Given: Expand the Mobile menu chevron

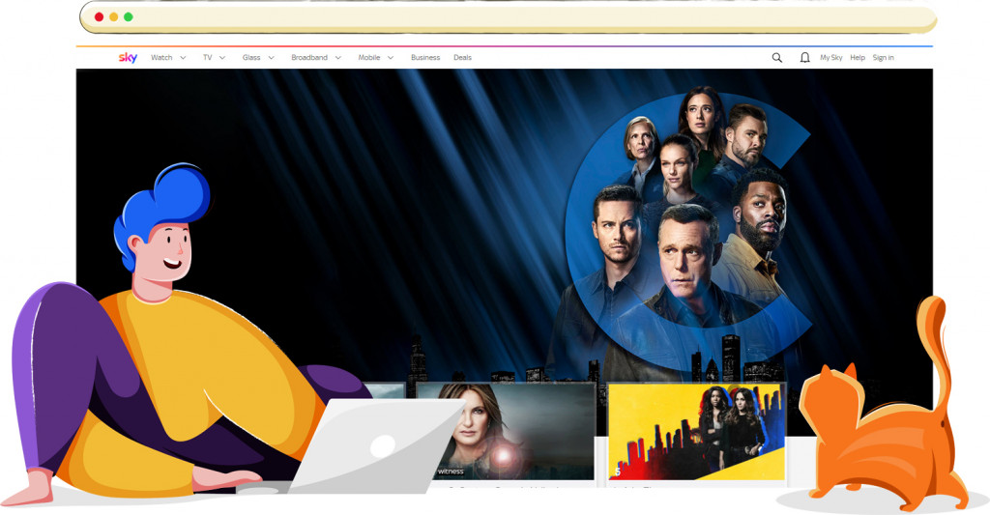Looking at the screenshot, I should [391, 57].
